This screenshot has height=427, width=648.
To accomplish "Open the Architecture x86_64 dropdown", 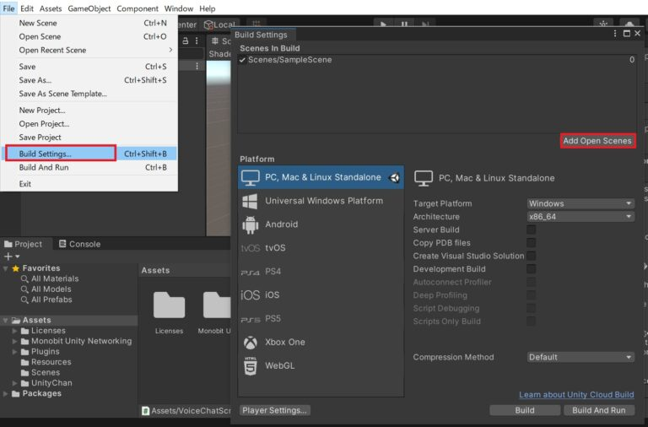I will coord(580,217).
